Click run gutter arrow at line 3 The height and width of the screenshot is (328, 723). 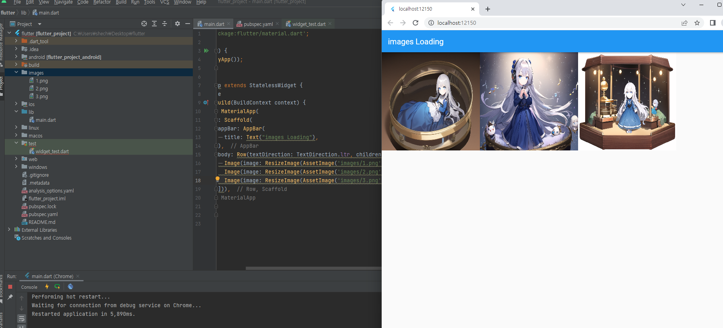(206, 51)
